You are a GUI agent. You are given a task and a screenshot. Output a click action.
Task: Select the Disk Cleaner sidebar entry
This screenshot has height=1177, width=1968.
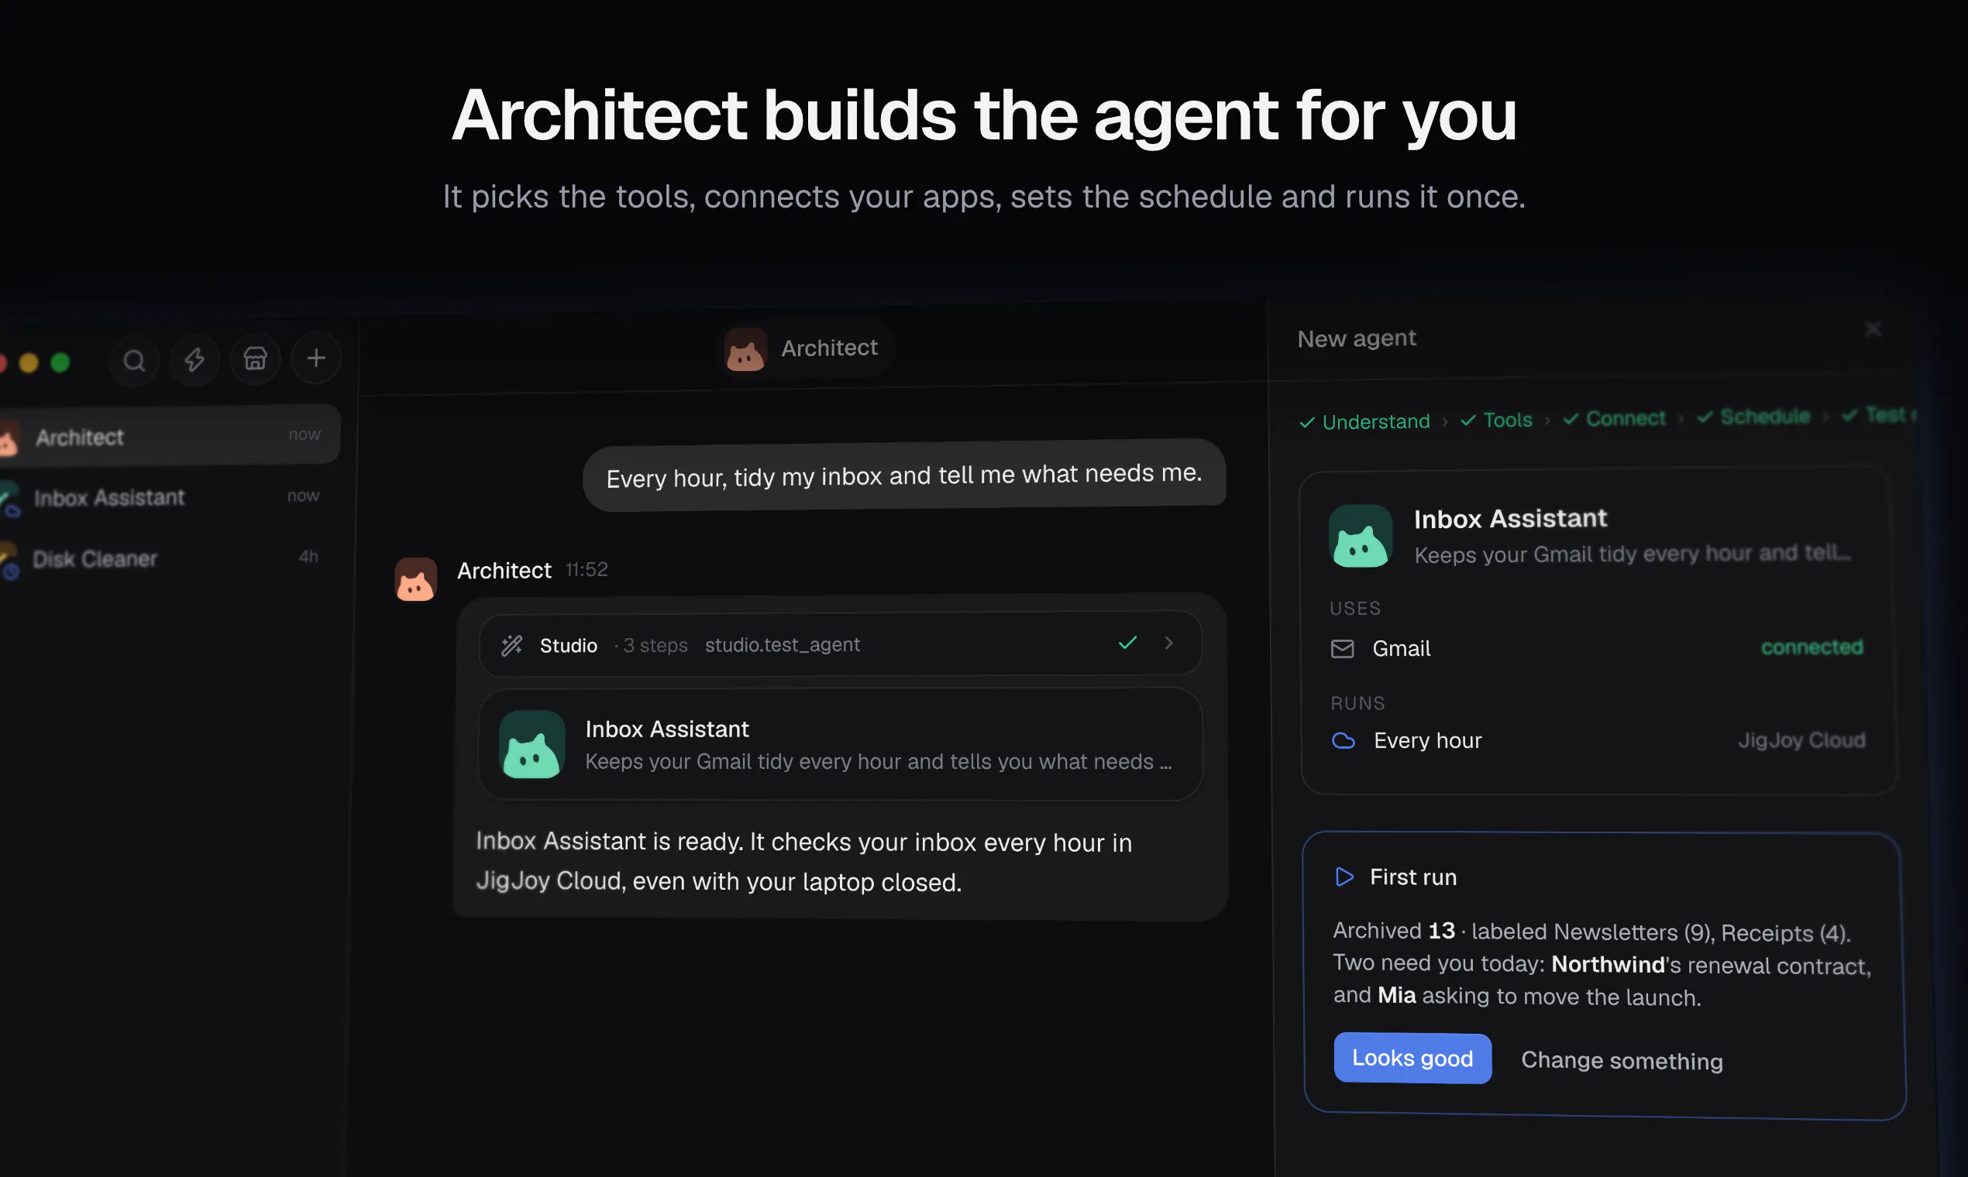point(168,558)
